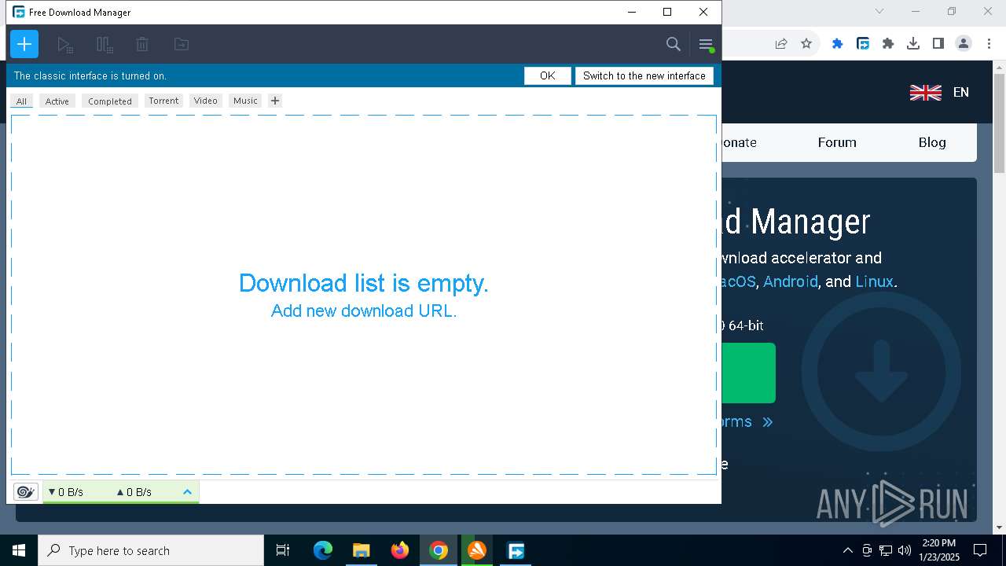Open Blog link on the website

[932, 142]
